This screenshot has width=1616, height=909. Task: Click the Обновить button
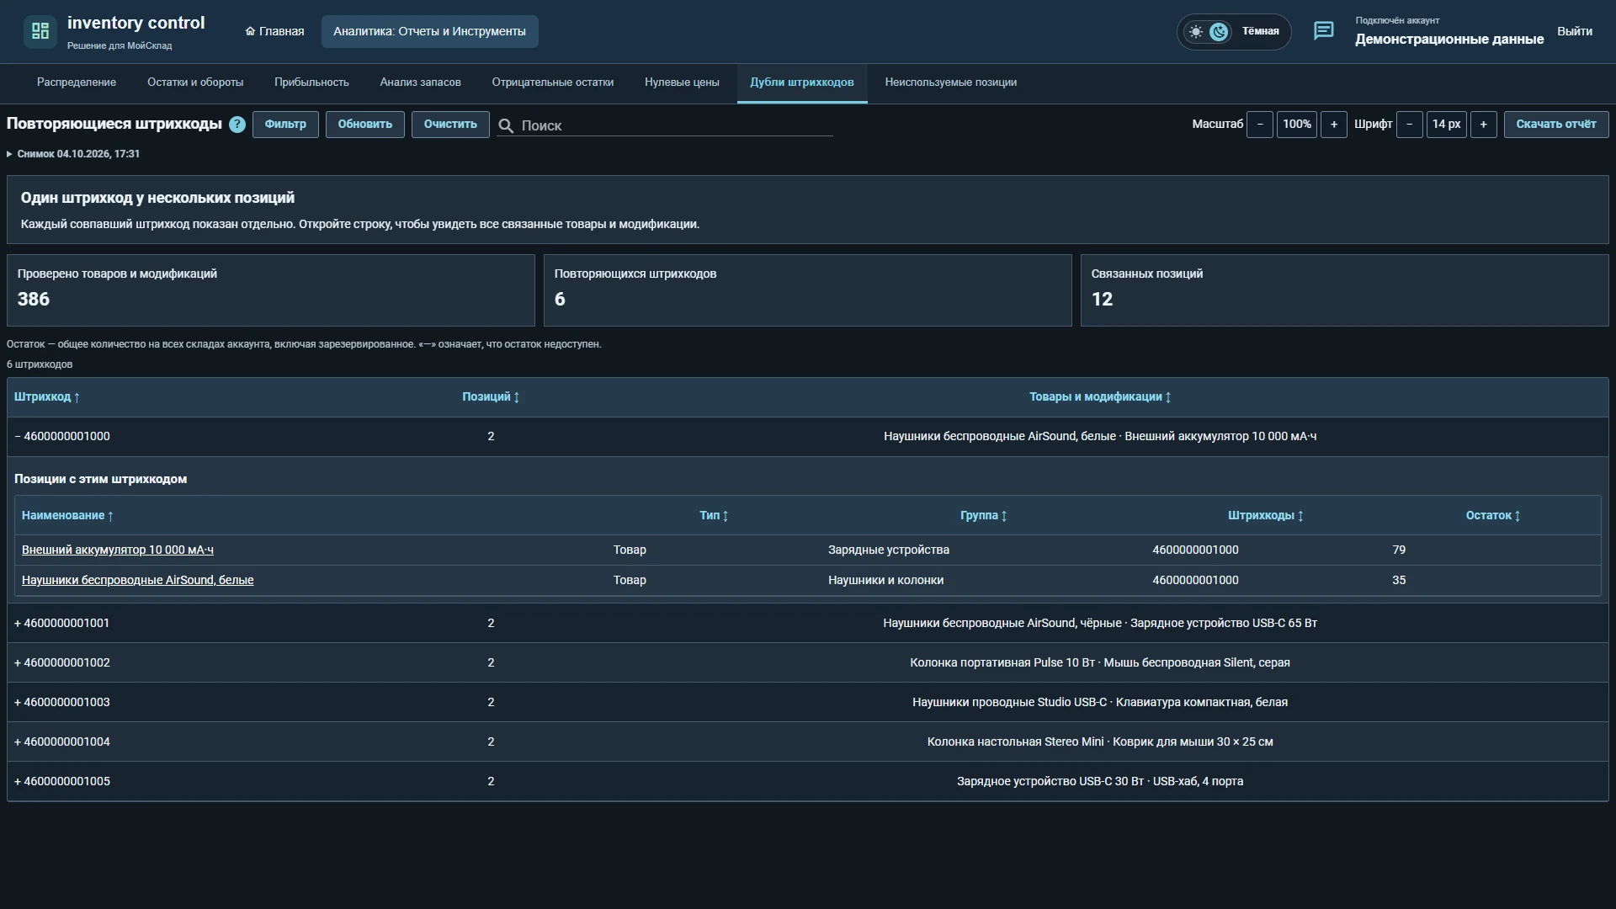click(365, 125)
